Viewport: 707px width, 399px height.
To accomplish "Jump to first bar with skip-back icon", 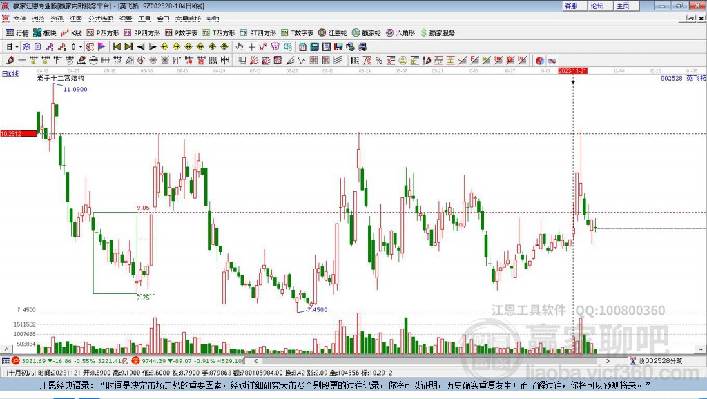I will [x=116, y=47].
